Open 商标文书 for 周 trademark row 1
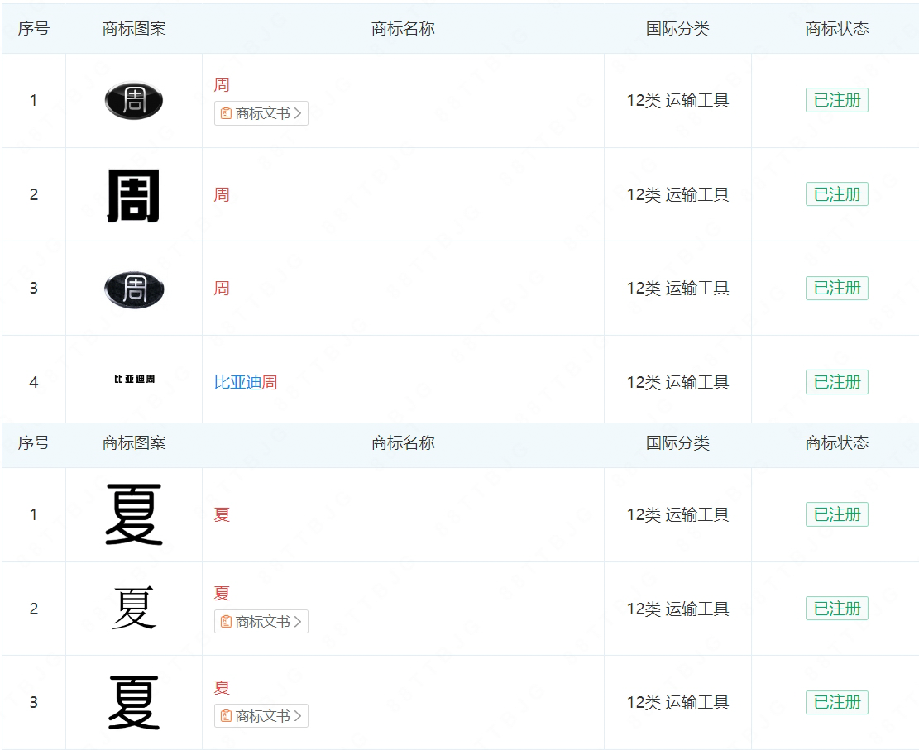919x750 pixels. coord(261,113)
